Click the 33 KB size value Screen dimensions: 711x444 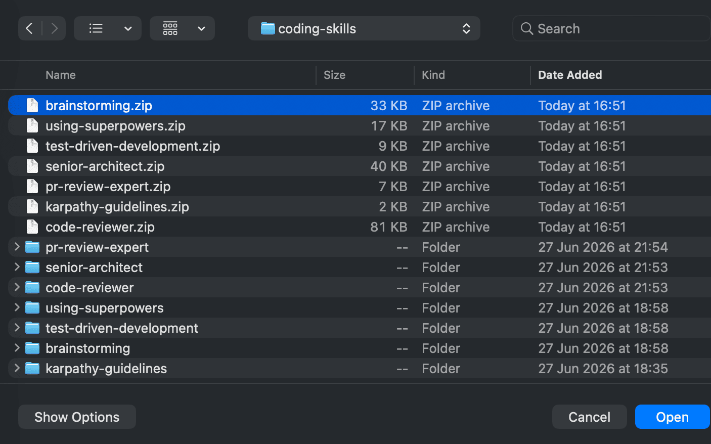[x=388, y=105]
